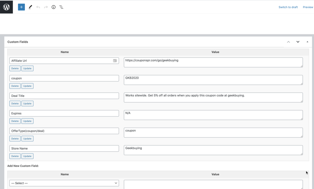The height and width of the screenshot is (189, 314).
Task: Open the list view outline icon
Action: click(x=61, y=7)
